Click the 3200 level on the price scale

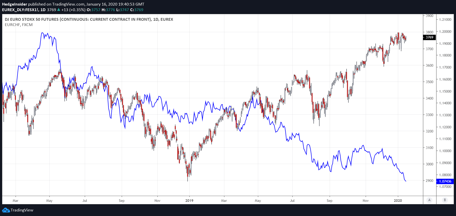pyautogui.click(x=429, y=131)
